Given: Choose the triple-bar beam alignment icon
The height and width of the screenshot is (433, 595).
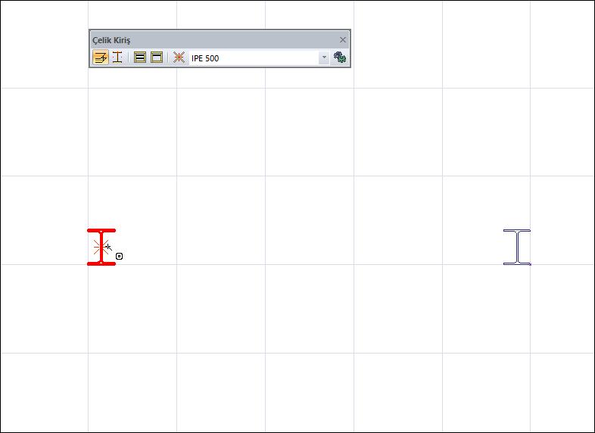Looking at the screenshot, I should (x=140, y=58).
